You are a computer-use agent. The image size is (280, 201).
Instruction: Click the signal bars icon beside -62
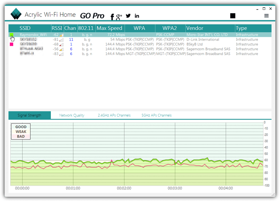[62, 35]
